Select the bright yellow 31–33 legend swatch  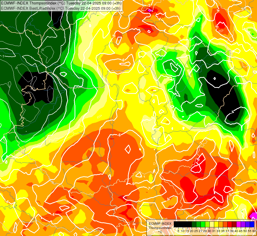coord(216,224)
